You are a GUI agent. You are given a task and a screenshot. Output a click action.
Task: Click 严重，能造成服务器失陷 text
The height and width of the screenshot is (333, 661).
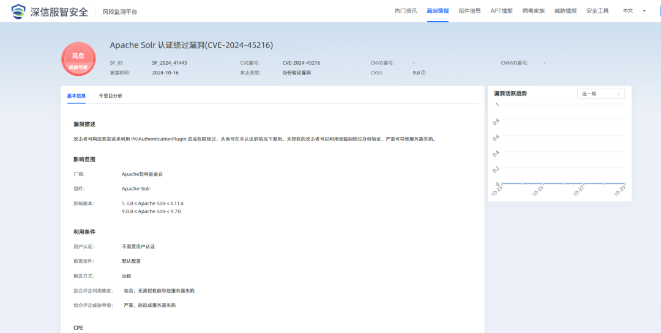(150, 306)
